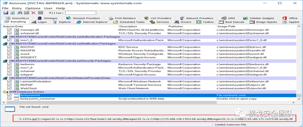Select the Winsock Providers tab
The height and width of the screenshot is (127, 303).
[x=84, y=18]
